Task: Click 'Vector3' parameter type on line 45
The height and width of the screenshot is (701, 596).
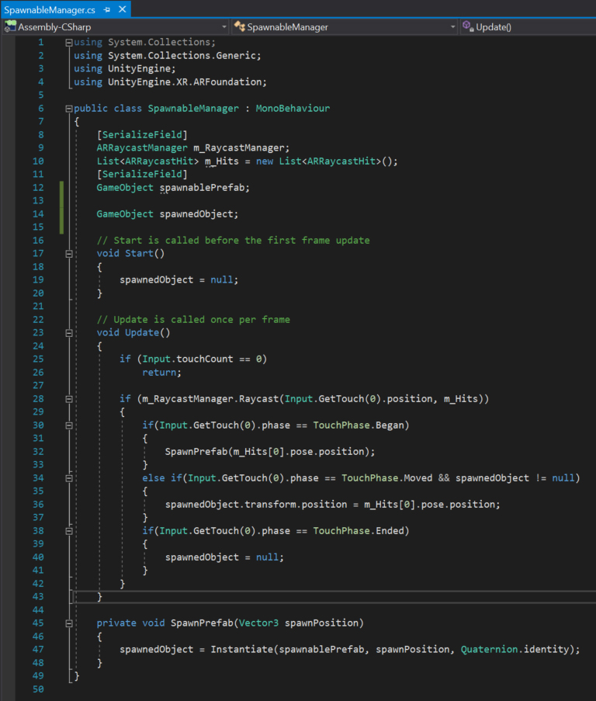Action: (x=258, y=623)
